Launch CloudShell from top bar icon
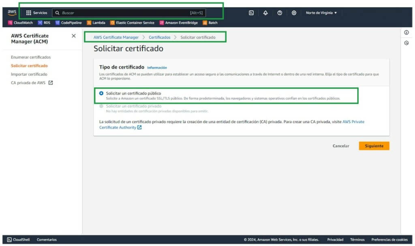The image size is (415, 246). coord(251,13)
